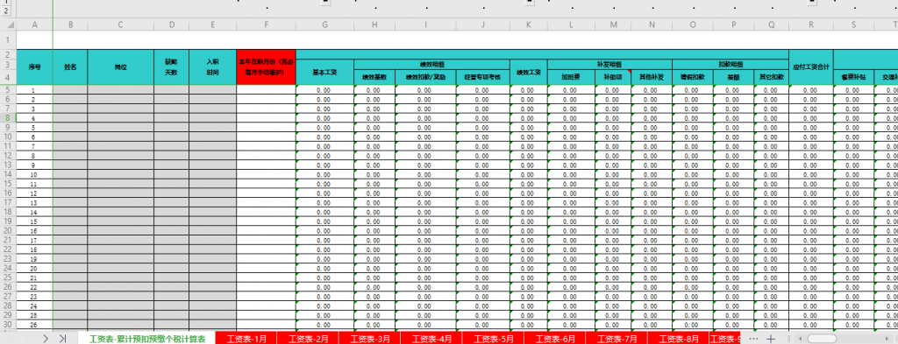
Task: Click the horizontal scrollbar thumb
Action: coord(822,338)
